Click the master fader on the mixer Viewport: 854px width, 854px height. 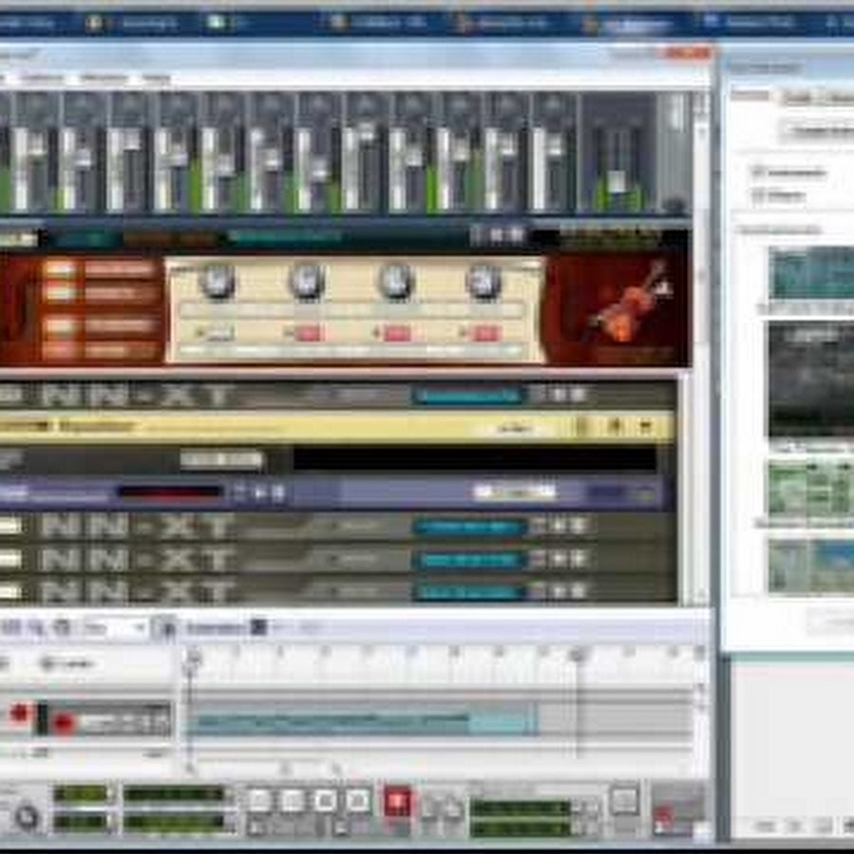pos(616,176)
